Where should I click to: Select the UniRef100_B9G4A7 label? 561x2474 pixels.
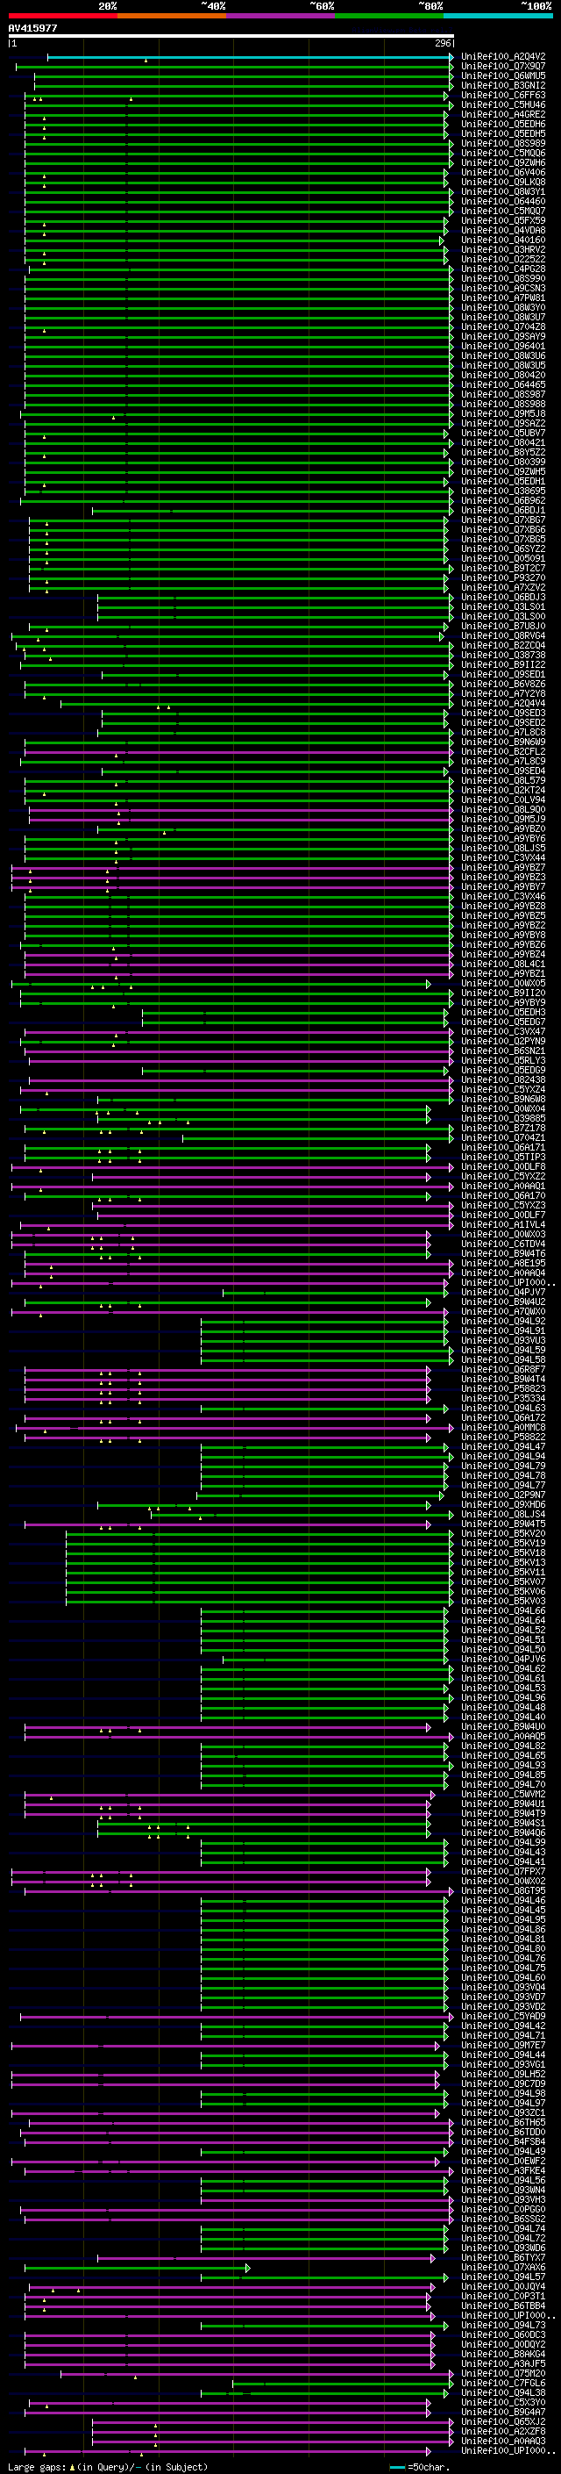click(x=503, y=2412)
